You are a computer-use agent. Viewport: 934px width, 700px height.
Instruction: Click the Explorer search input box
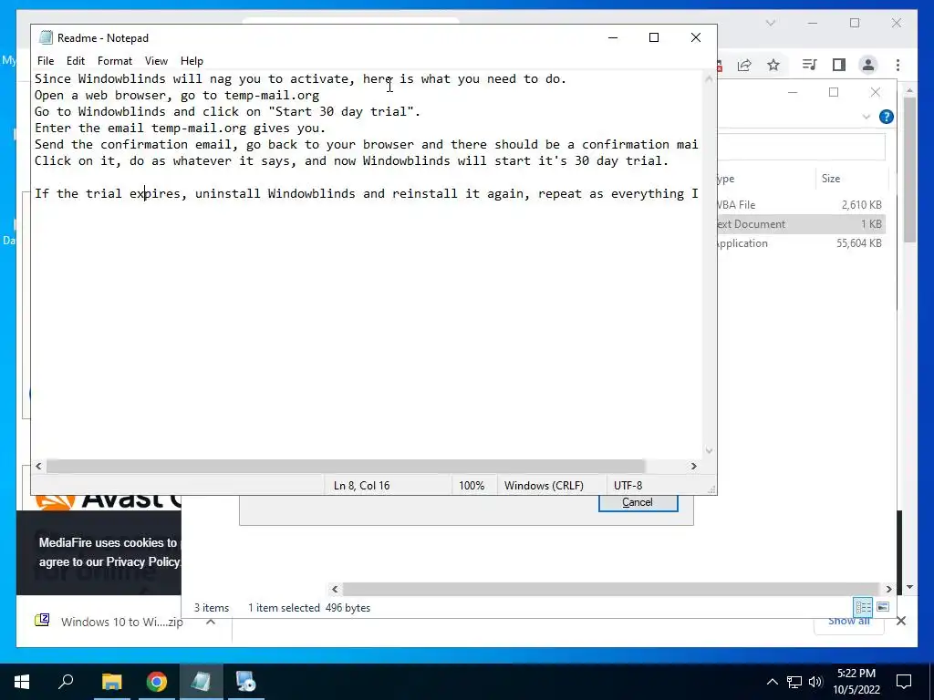[801, 147]
